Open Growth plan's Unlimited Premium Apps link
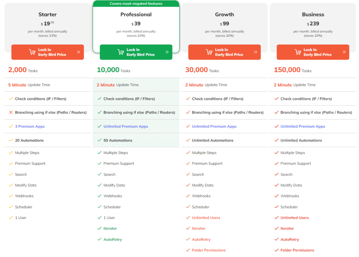Screen dimensions: 359x257 click(x=214, y=126)
